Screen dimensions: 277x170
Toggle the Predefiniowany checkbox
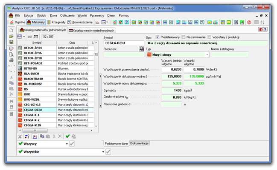click(157, 37)
